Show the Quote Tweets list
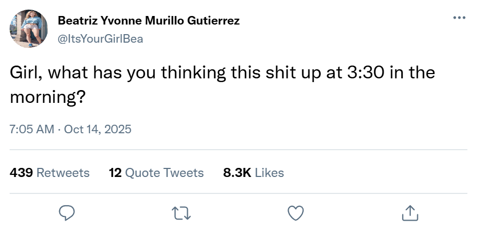The height and width of the screenshot is (242, 477). pos(164,173)
